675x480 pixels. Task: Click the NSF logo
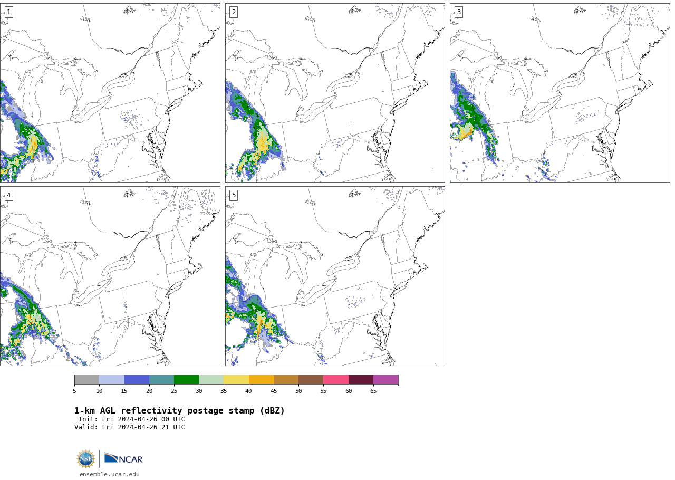85,459
